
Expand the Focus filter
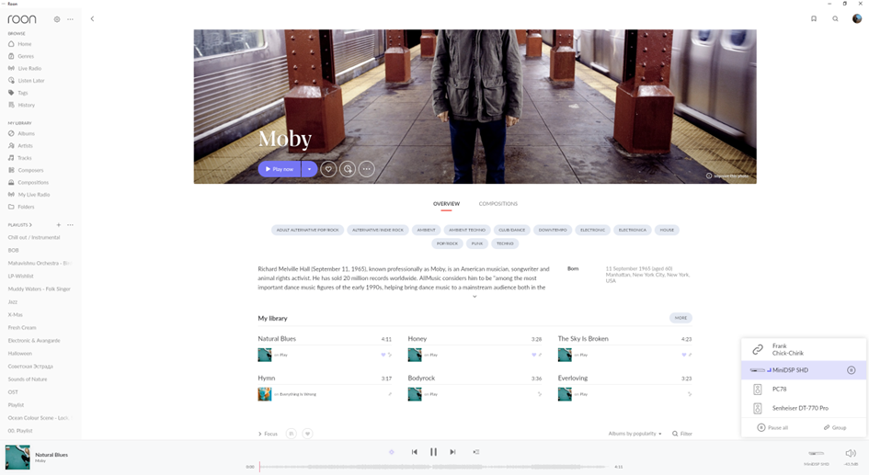[x=268, y=434]
